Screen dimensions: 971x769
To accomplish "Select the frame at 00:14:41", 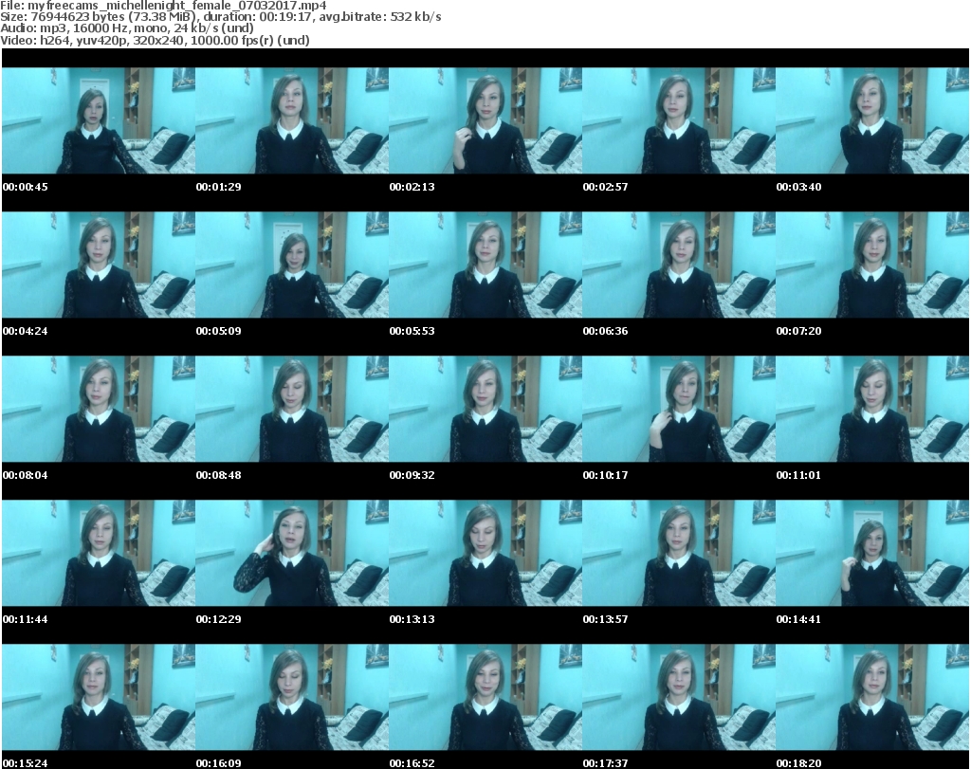I will coord(872,553).
